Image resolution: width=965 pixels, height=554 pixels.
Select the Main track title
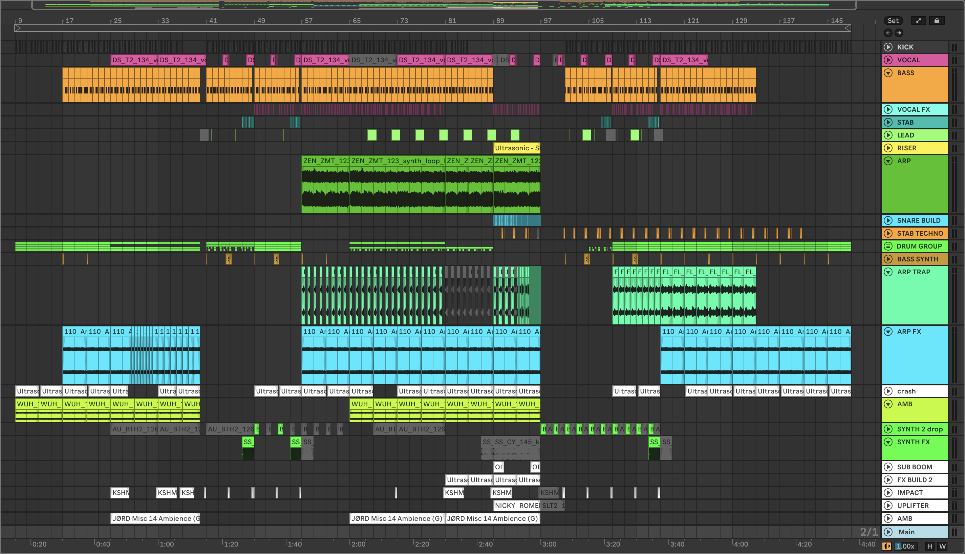point(906,532)
